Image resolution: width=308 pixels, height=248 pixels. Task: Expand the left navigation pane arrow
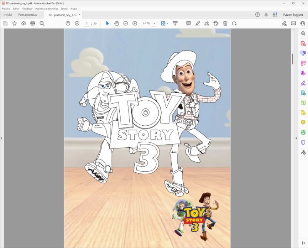click(x=2, y=138)
